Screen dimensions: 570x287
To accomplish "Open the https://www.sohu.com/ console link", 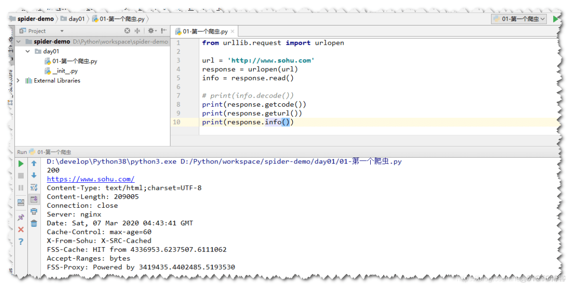I will coord(91,179).
